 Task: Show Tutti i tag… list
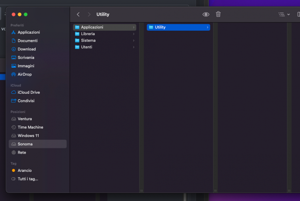click(38, 179)
